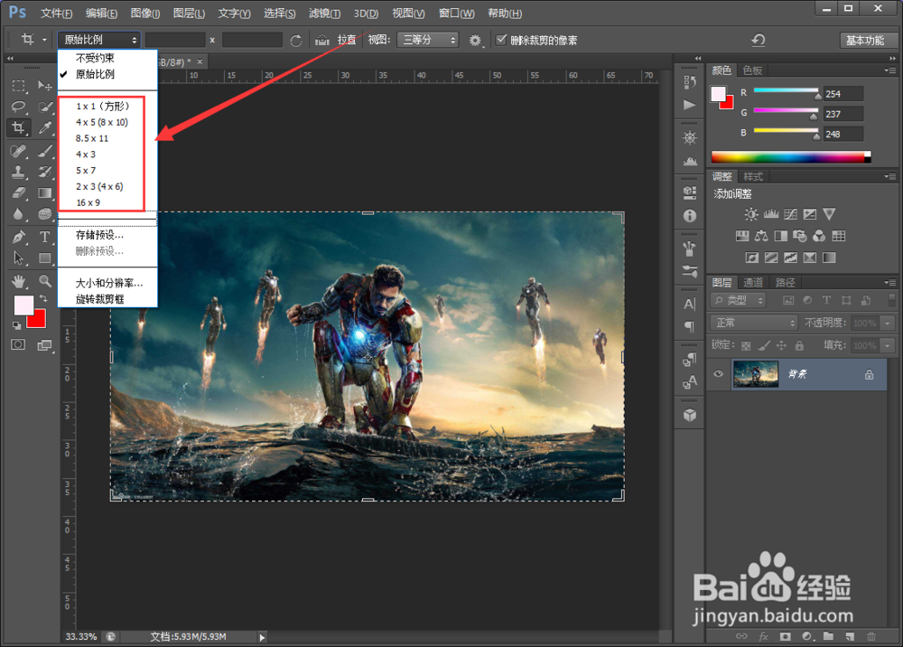Toggle lock all padlock icon
This screenshot has width=903, height=647.
coord(799,345)
